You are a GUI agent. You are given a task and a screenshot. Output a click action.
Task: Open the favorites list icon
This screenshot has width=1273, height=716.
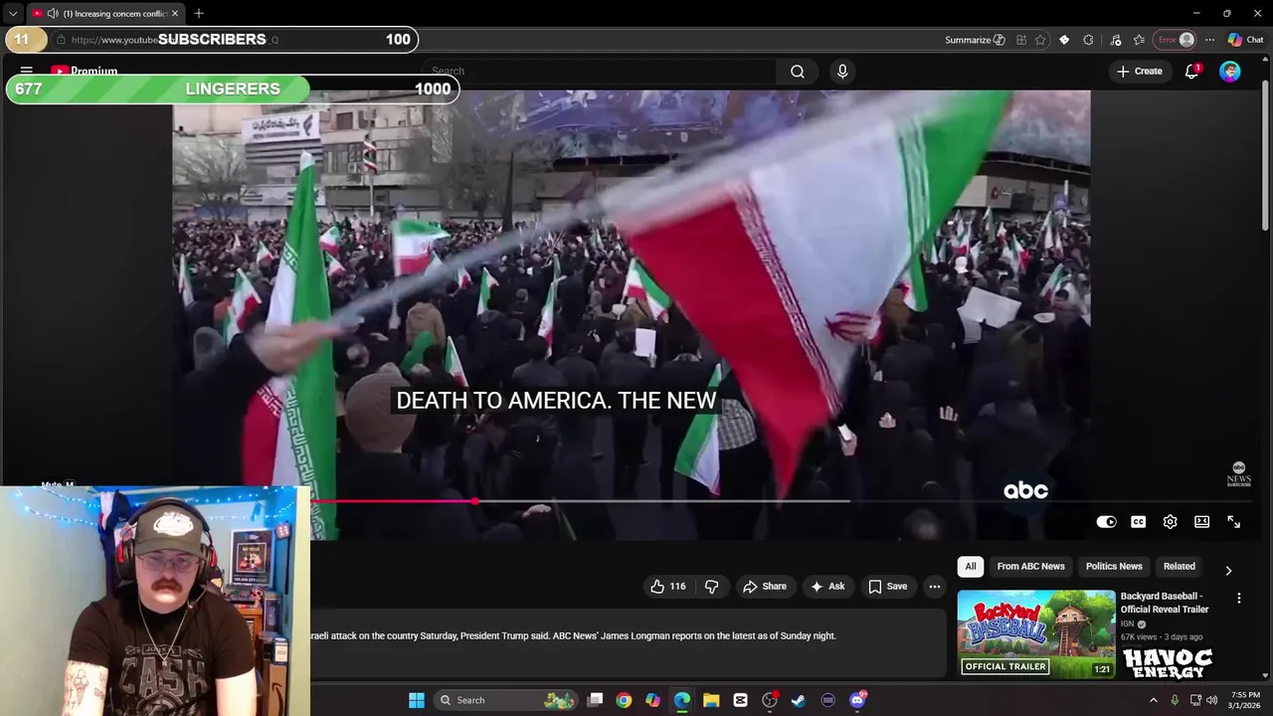point(1139,40)
